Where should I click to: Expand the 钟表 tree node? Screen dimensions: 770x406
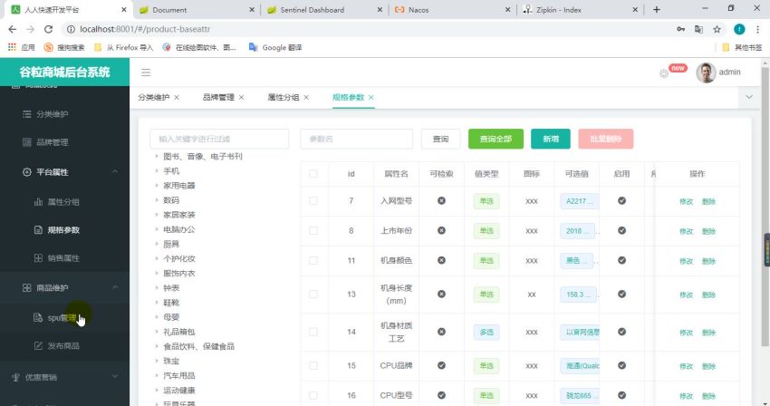click(x=157, y=288)
